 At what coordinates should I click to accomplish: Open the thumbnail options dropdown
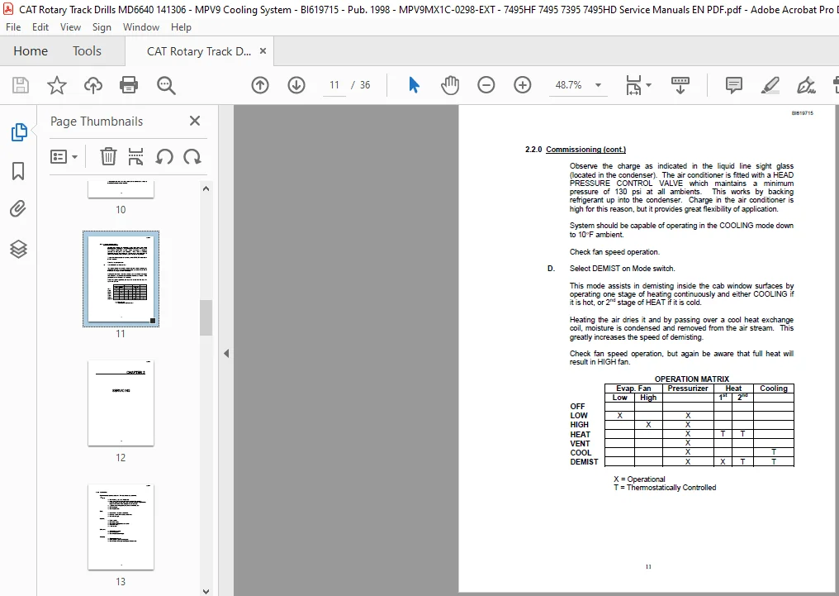click(x=64, y=157)
